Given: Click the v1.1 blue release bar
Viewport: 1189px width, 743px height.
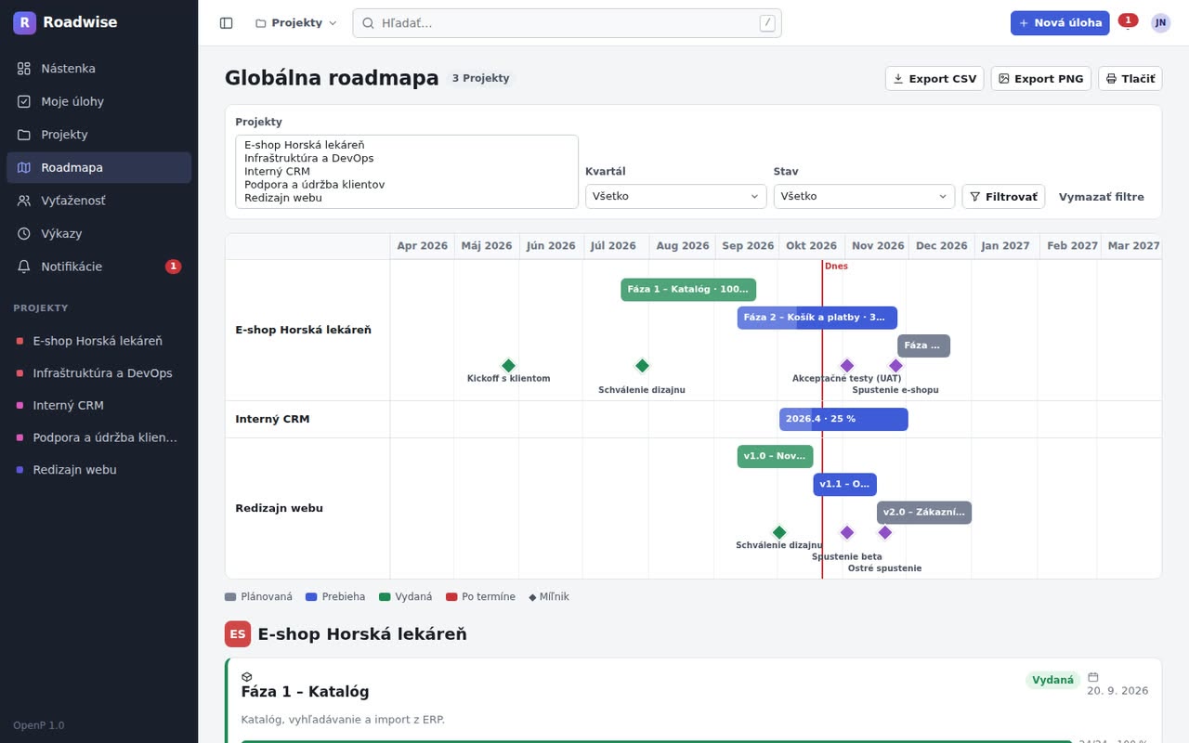Looking at the screenshot, I should [845, 485].
